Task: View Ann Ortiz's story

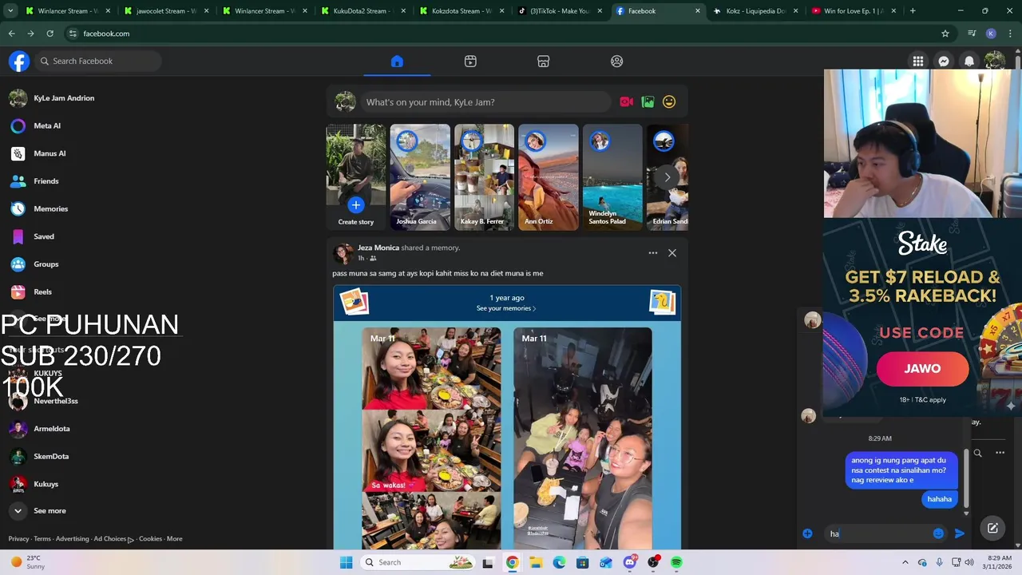Action: click(549, 177)
